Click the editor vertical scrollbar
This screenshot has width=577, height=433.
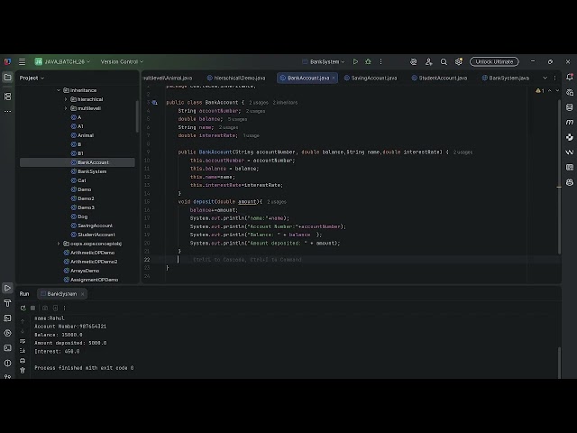(x=559, y=177)
